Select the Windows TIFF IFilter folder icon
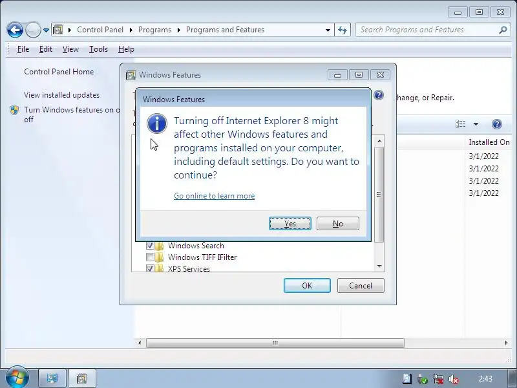The width and height of the screenshot is (517, 388). tap(159, 257)
